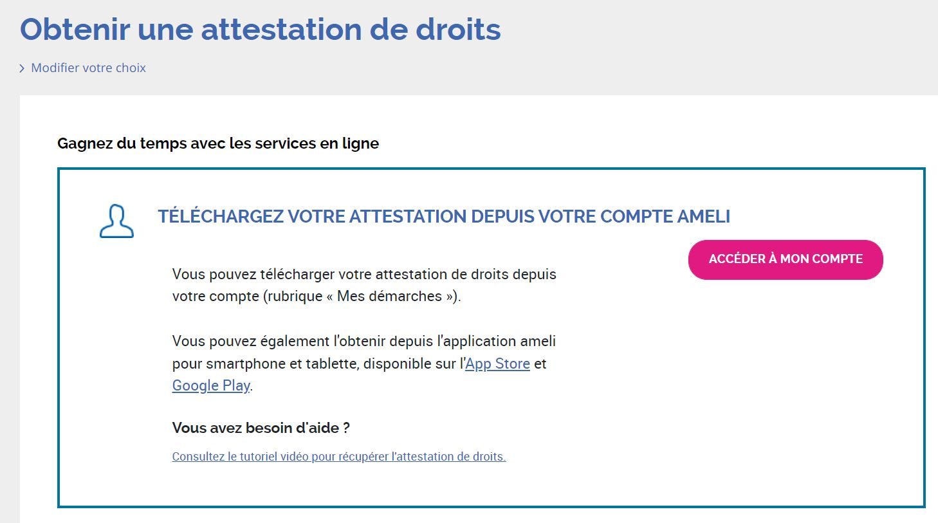938x523 pixels.
Task: Click Vous avez besoin d'aide text
Action: [260, 427]
